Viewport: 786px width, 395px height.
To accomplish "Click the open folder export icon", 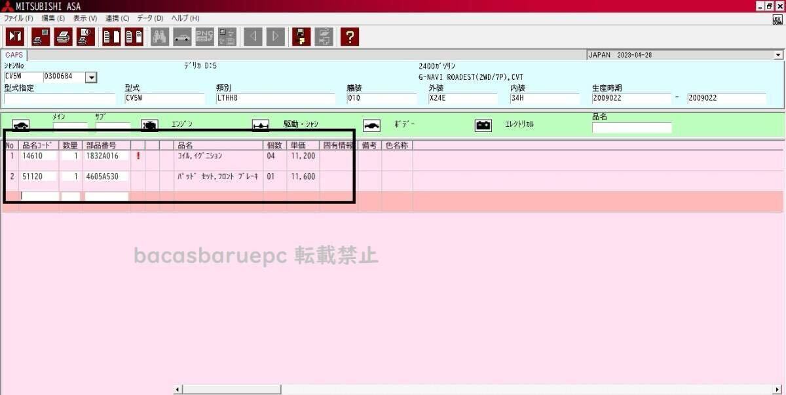I will pyautogui.click(x=324, y=37).
